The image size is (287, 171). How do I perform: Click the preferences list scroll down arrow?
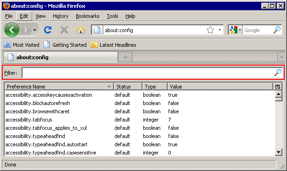(279, 152)
